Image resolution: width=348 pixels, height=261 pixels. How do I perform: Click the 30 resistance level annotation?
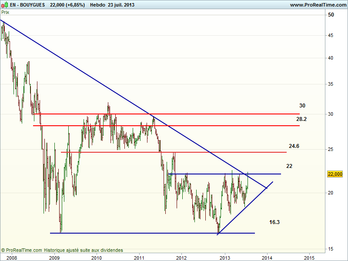click(302, 106)
